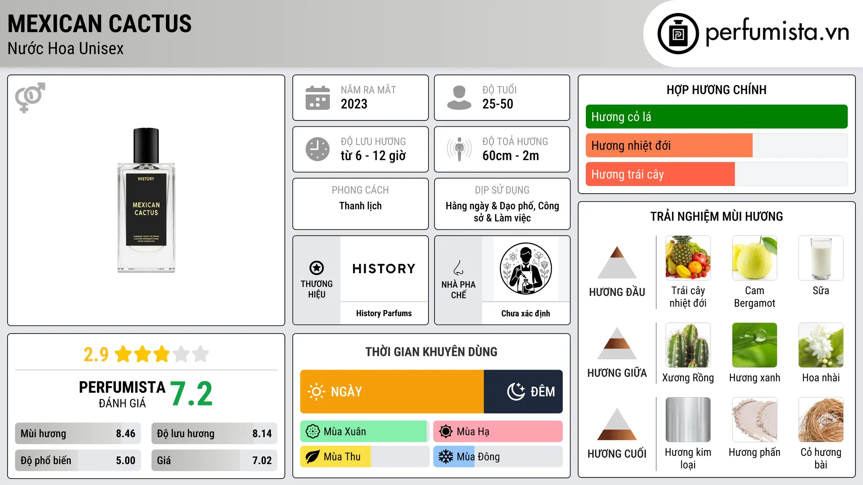Viewport: 863px width, 485px height.
Task: Click the Cỏ hương bài vetiver image
Action: (x=821, y=420)
